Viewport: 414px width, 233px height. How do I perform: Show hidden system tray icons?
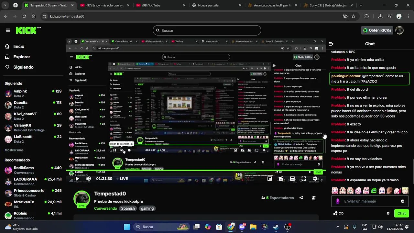[338, 227]
